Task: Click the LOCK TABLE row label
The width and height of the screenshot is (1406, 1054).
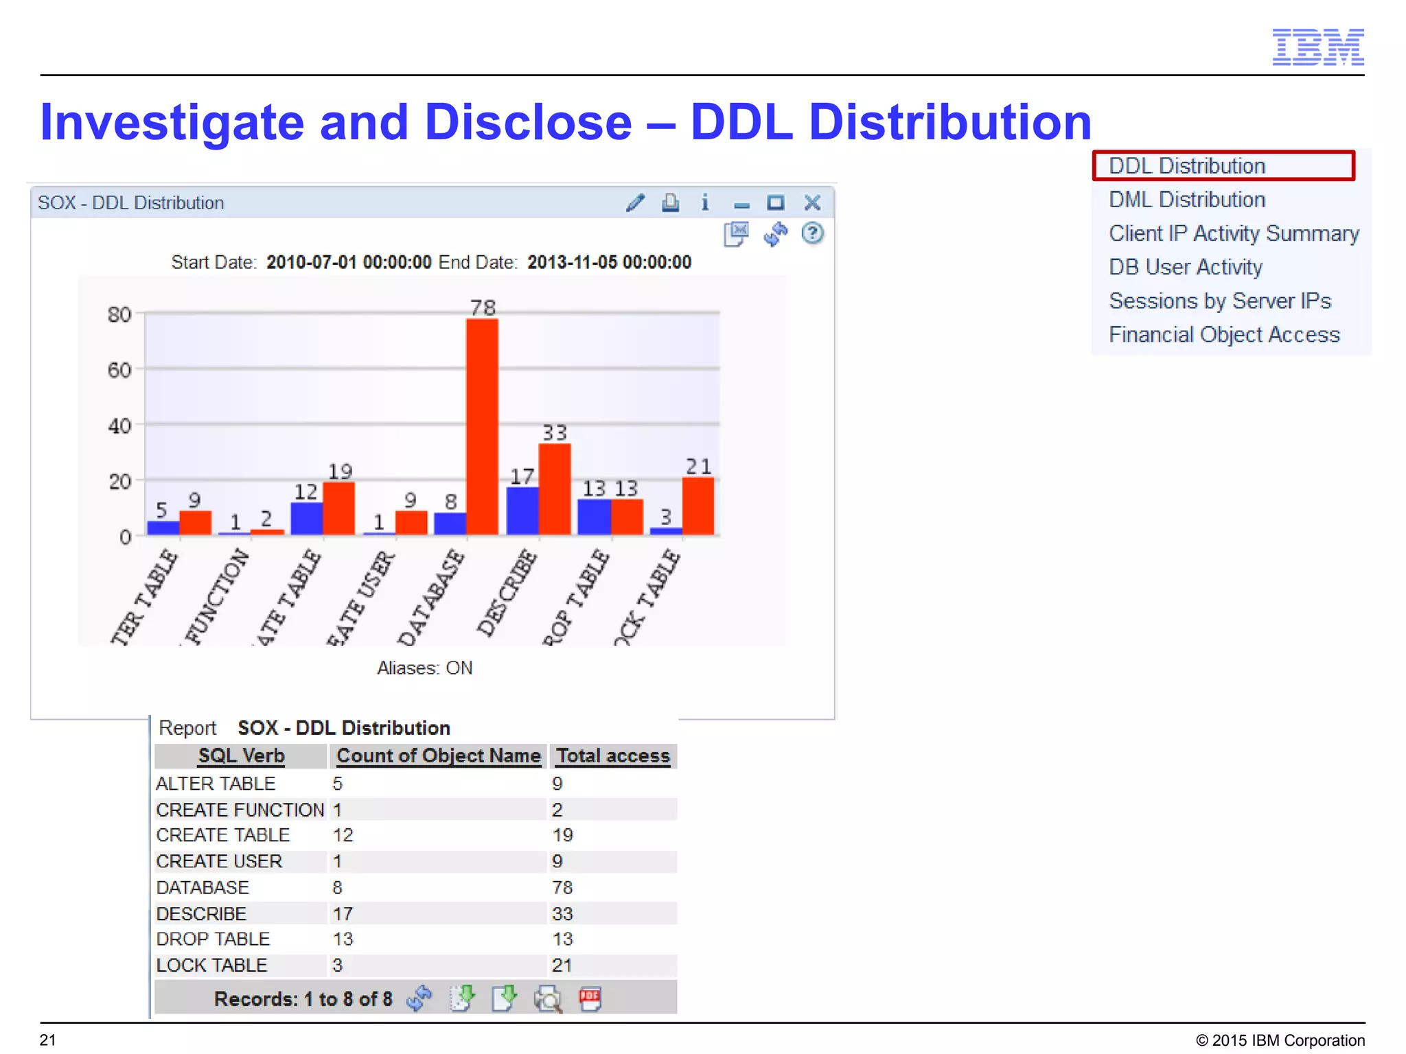Action: [x=211, y=965]
